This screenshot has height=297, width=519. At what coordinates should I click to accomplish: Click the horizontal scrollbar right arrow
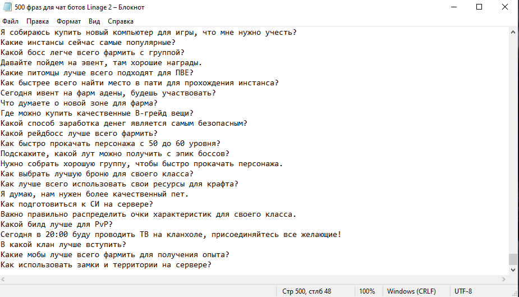click(x=504, y=280)
